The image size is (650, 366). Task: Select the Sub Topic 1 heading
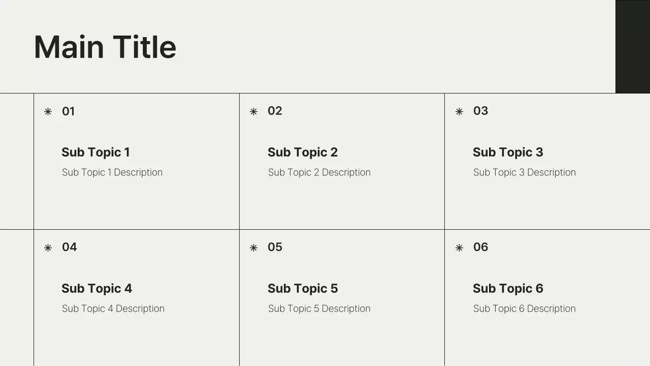coord(95,152)
